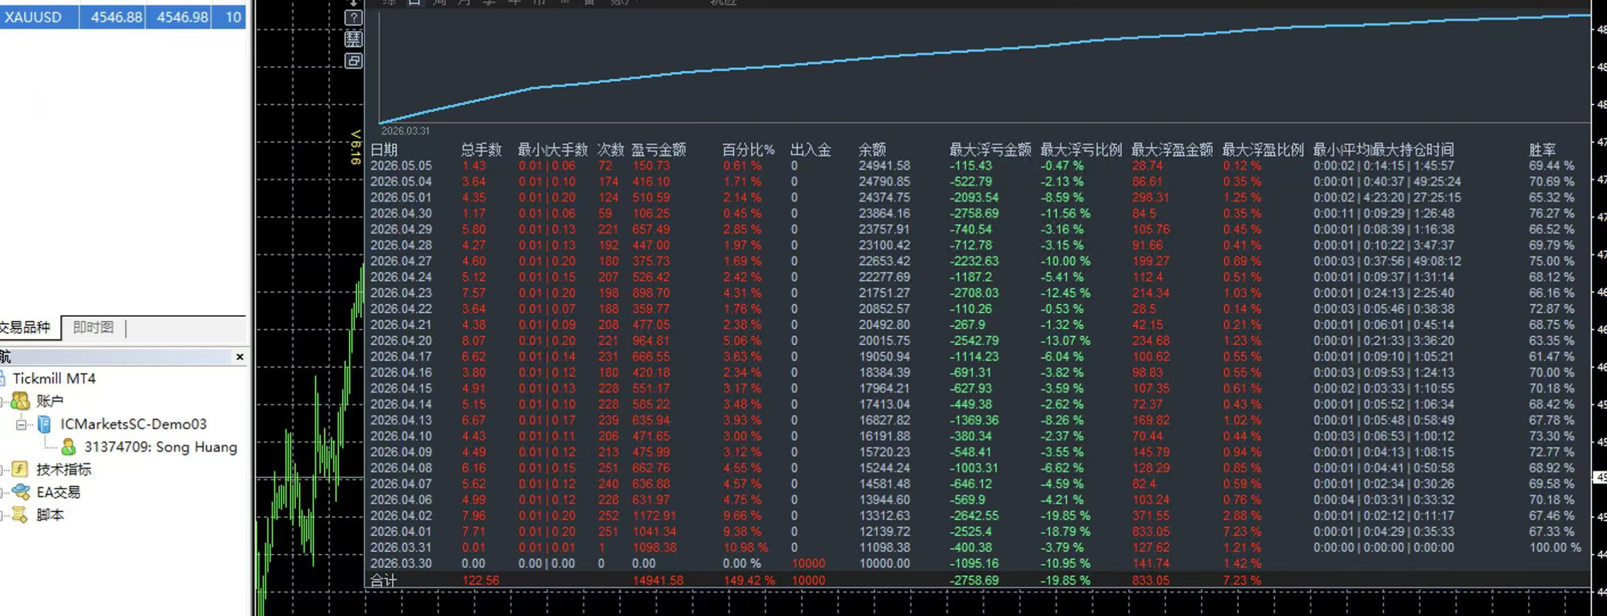Click the floating loss value -2758.69 on 2026.04.30
This screenshot has height=616, width=1607.
[x=975, y=213]
